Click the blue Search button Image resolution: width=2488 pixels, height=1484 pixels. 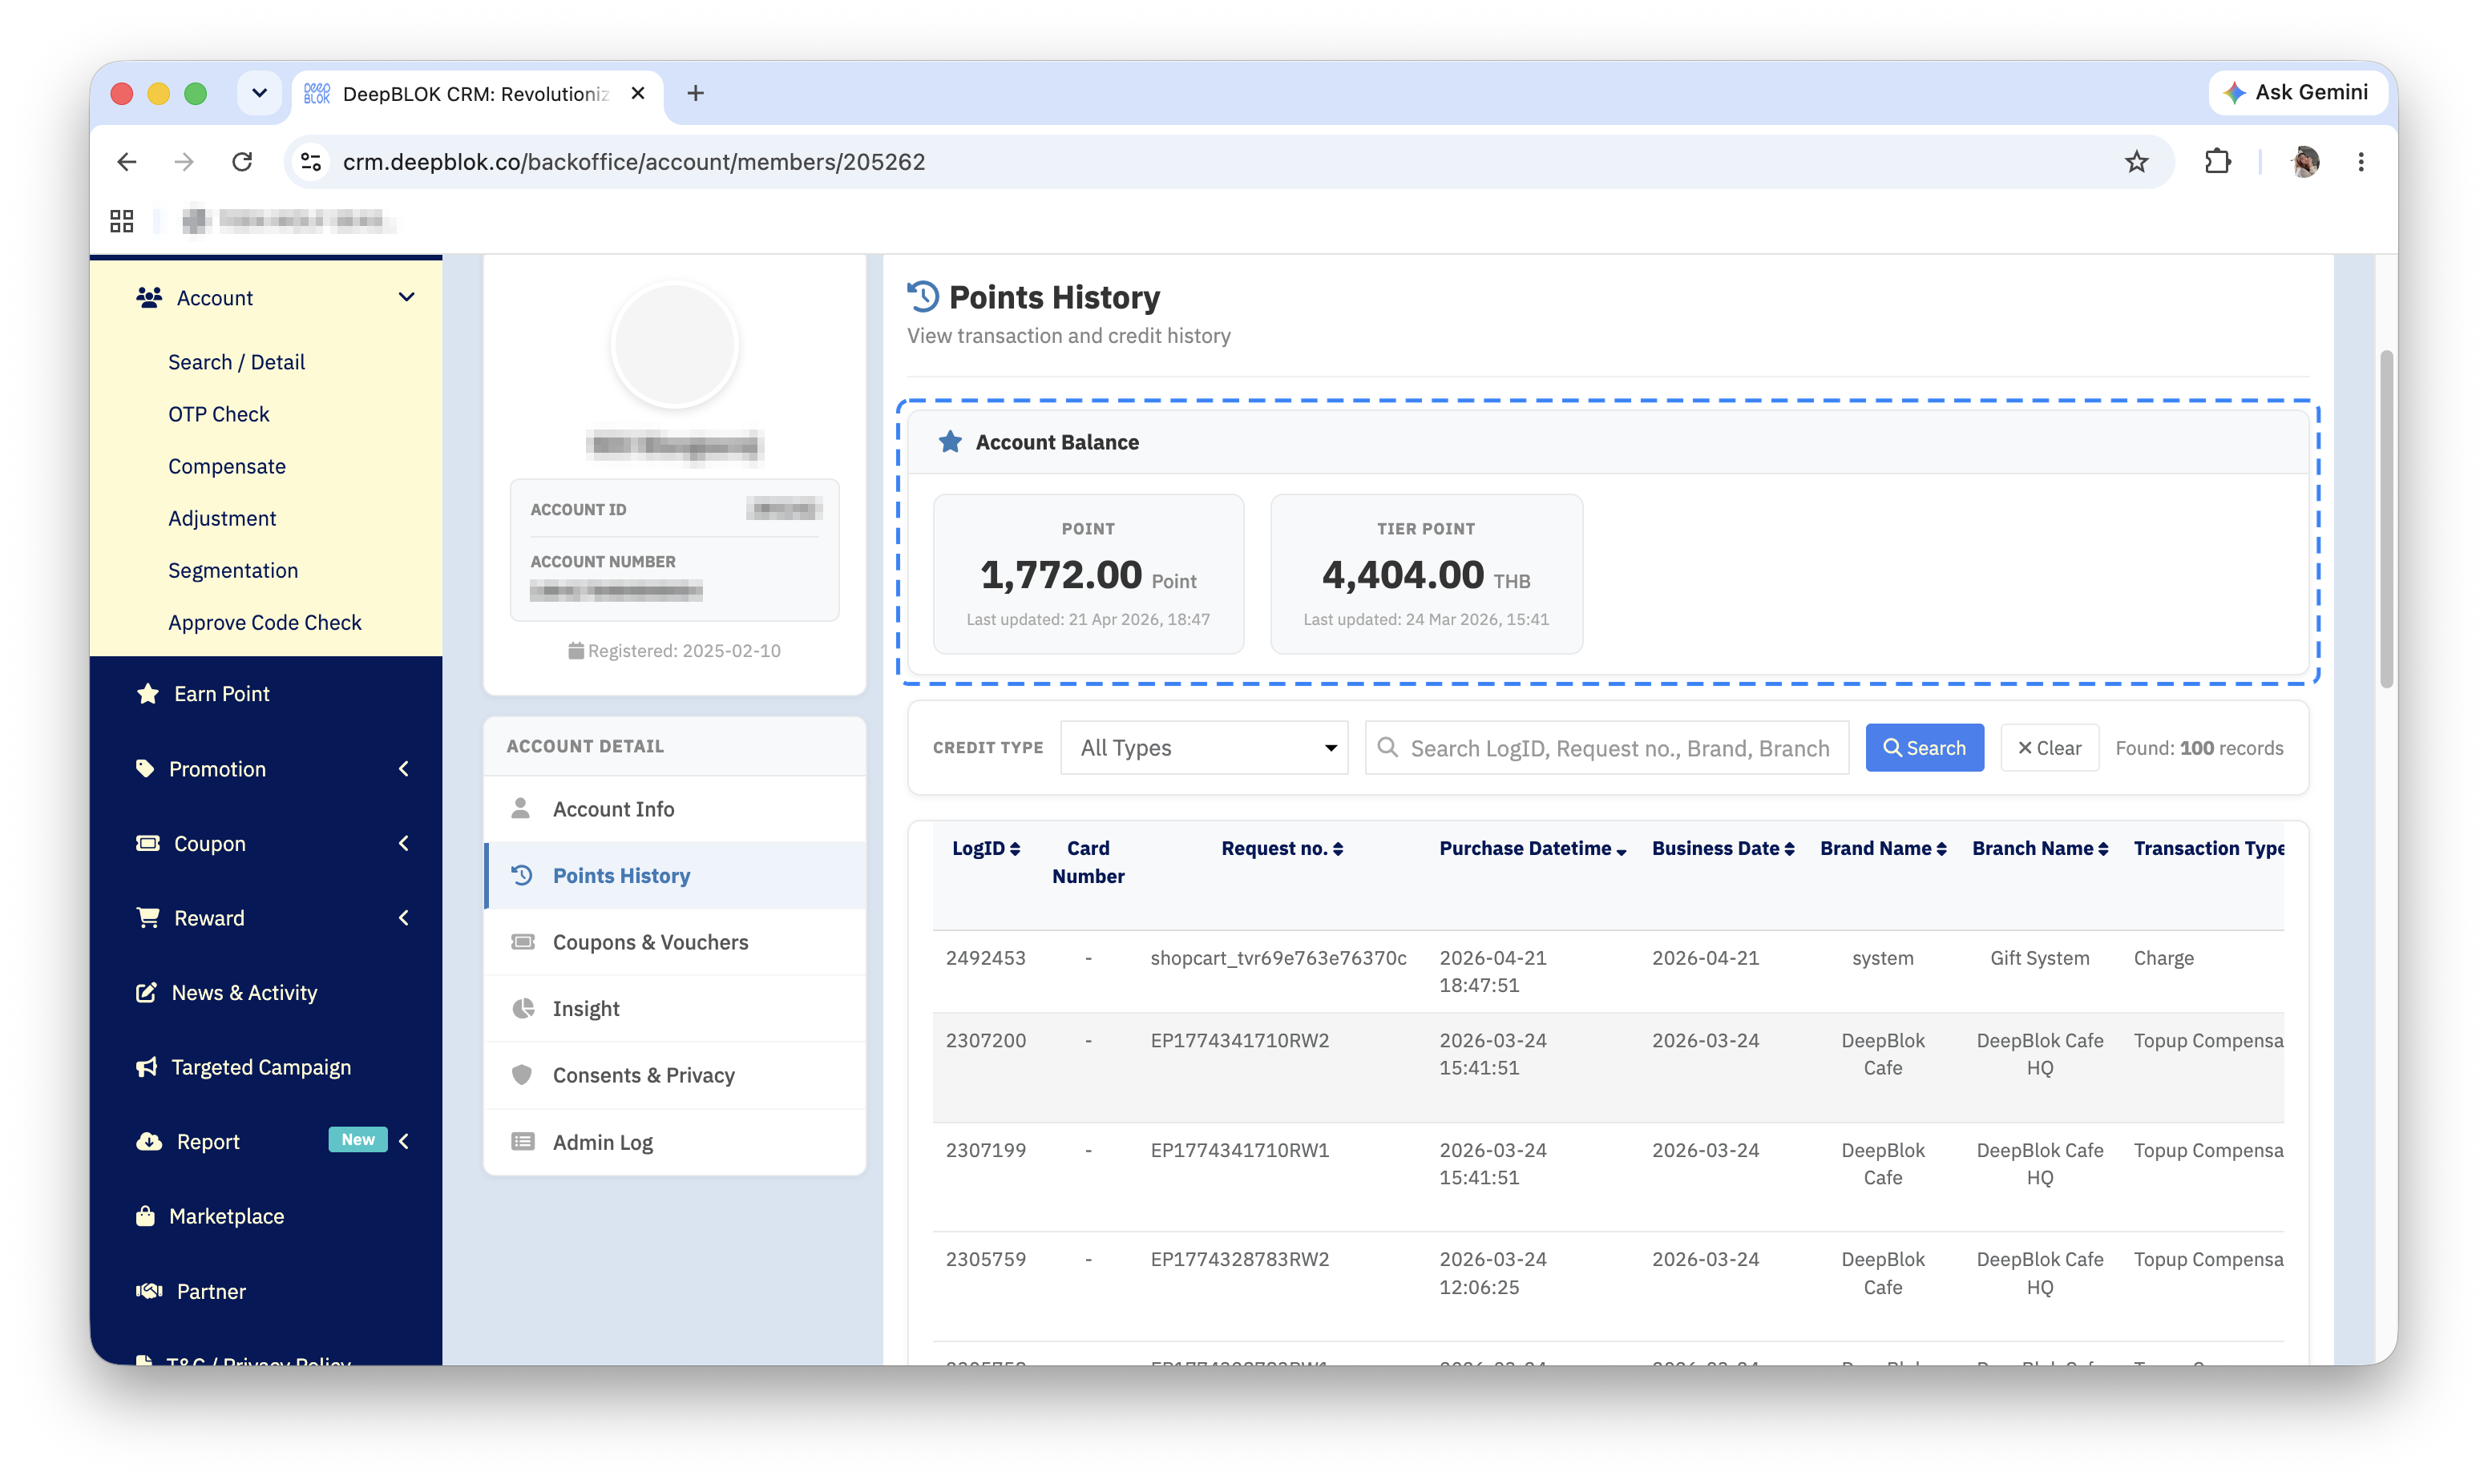click(1924, 747)
